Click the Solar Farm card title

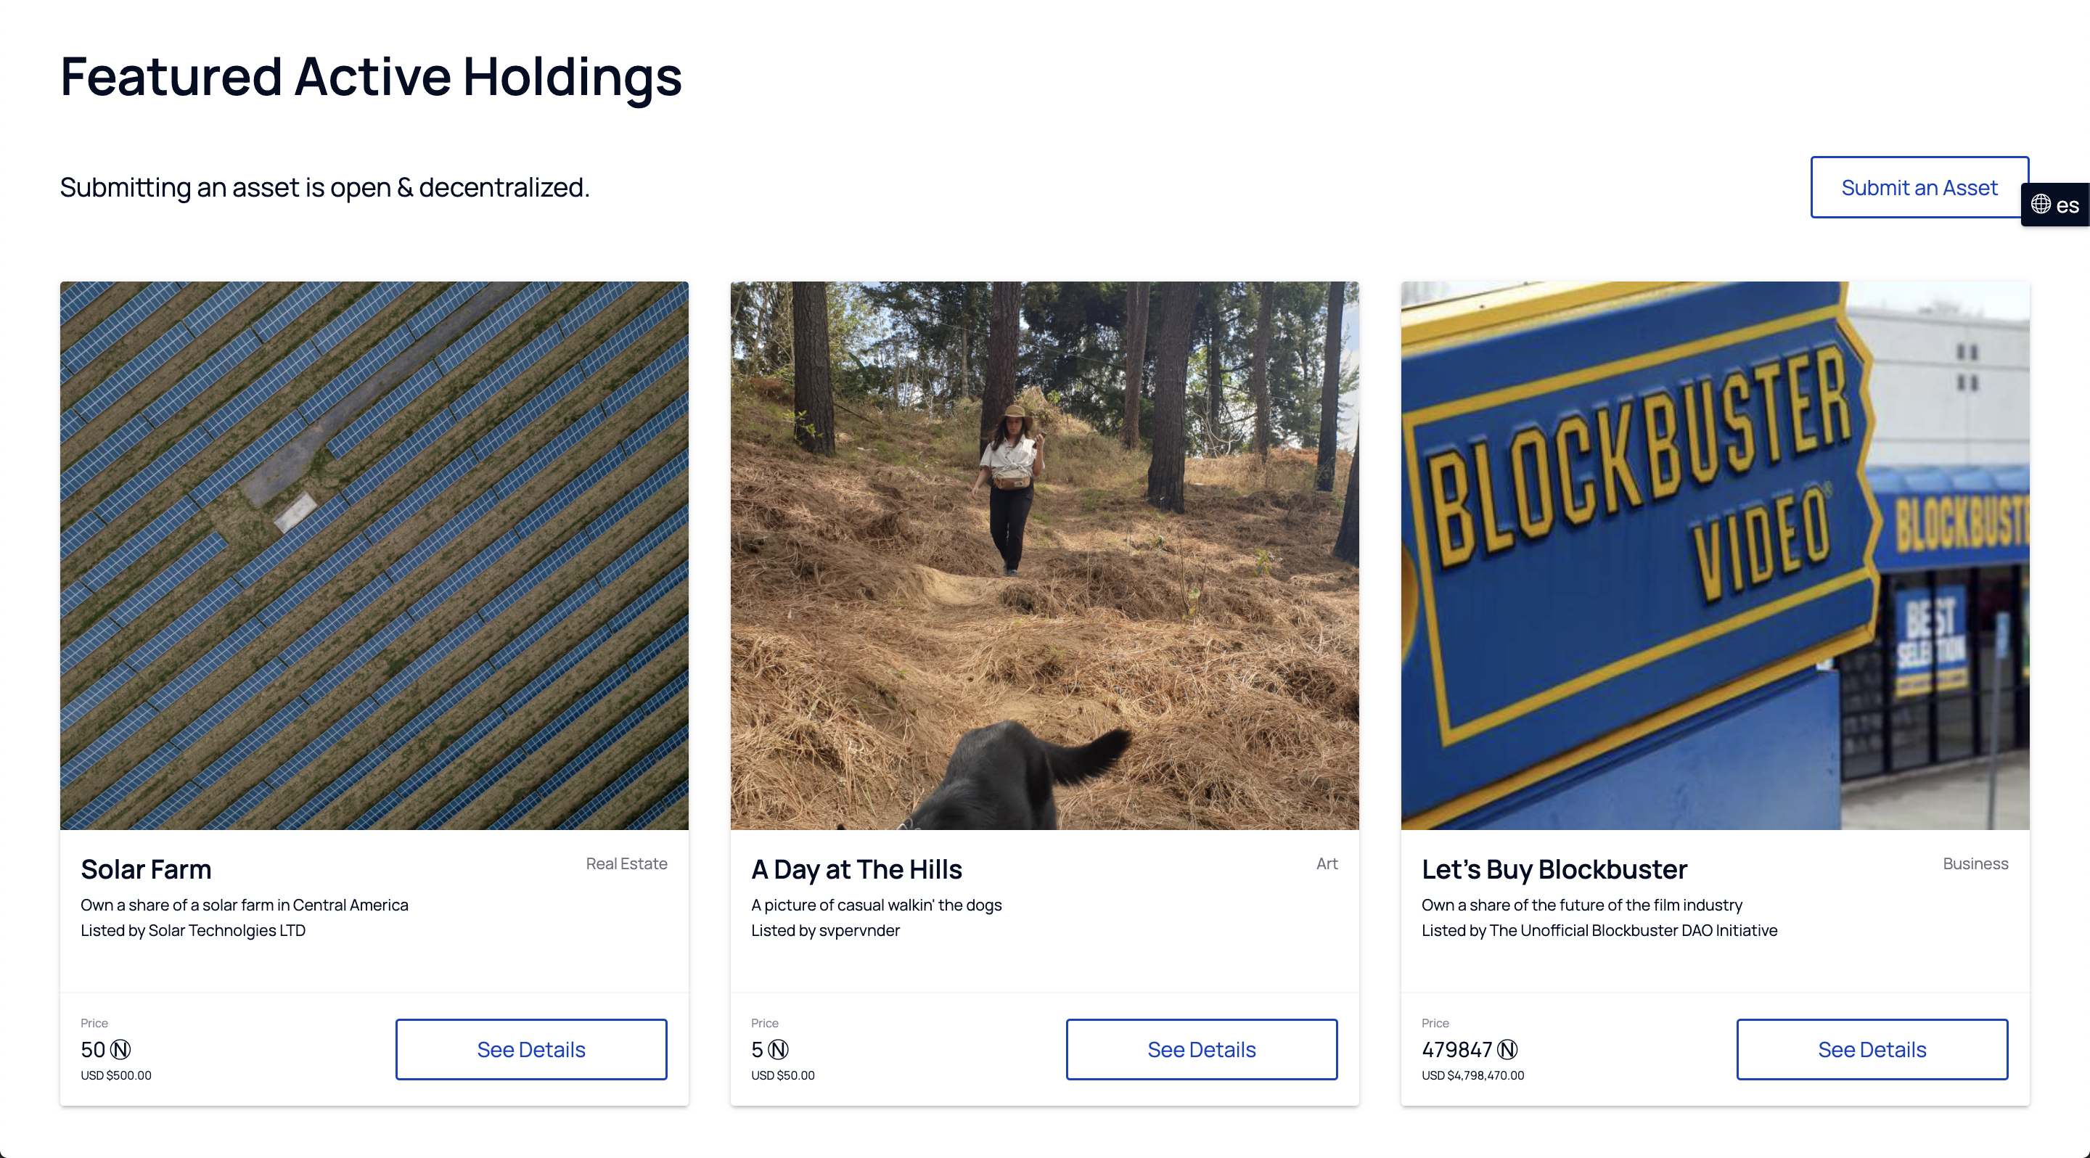click(x=146, y=869)
